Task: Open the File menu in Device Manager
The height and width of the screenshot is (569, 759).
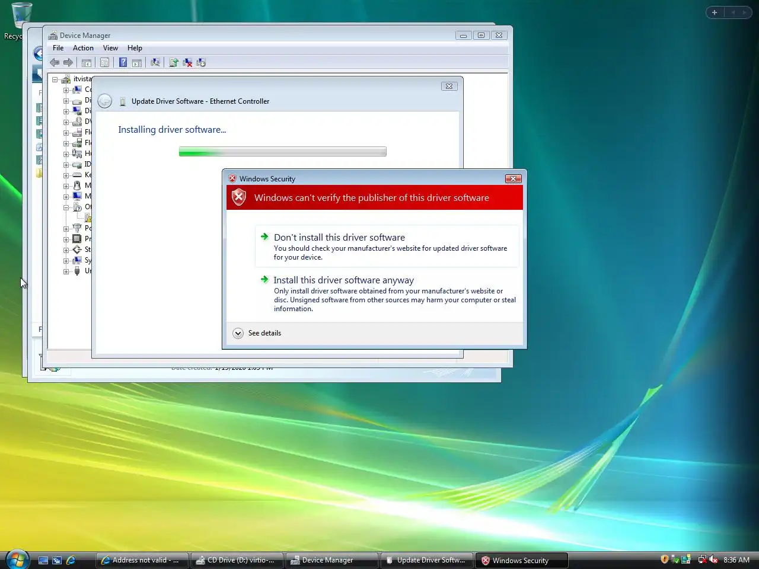Action: (58, 48)
